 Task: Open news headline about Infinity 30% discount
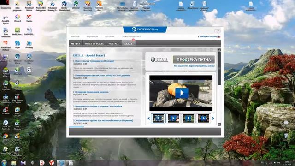tap(102, 76)
